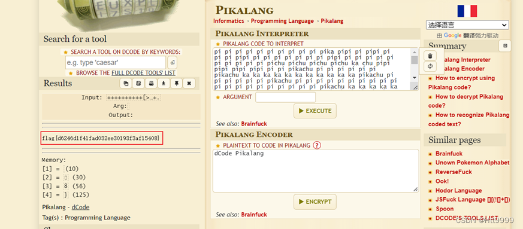The width and height of the screenshot is (523, 229).
Task: Open Brainfuck link under the interpreter
Action: (254, 124)
